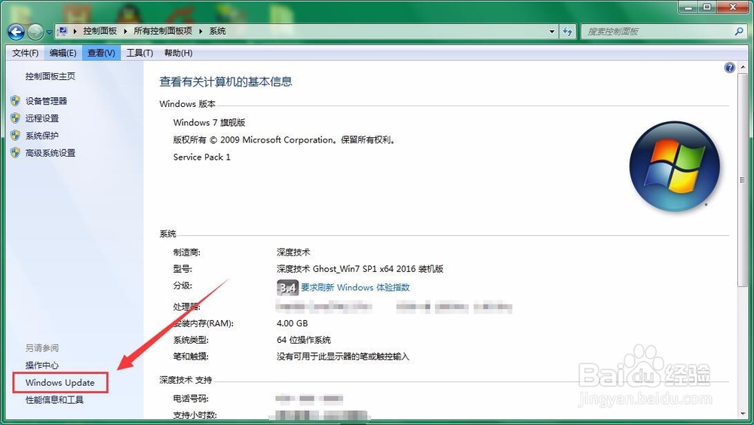Viewport: 754px width, 425px height.
Task: Open the 工具(T) menu
Action: 139,53
